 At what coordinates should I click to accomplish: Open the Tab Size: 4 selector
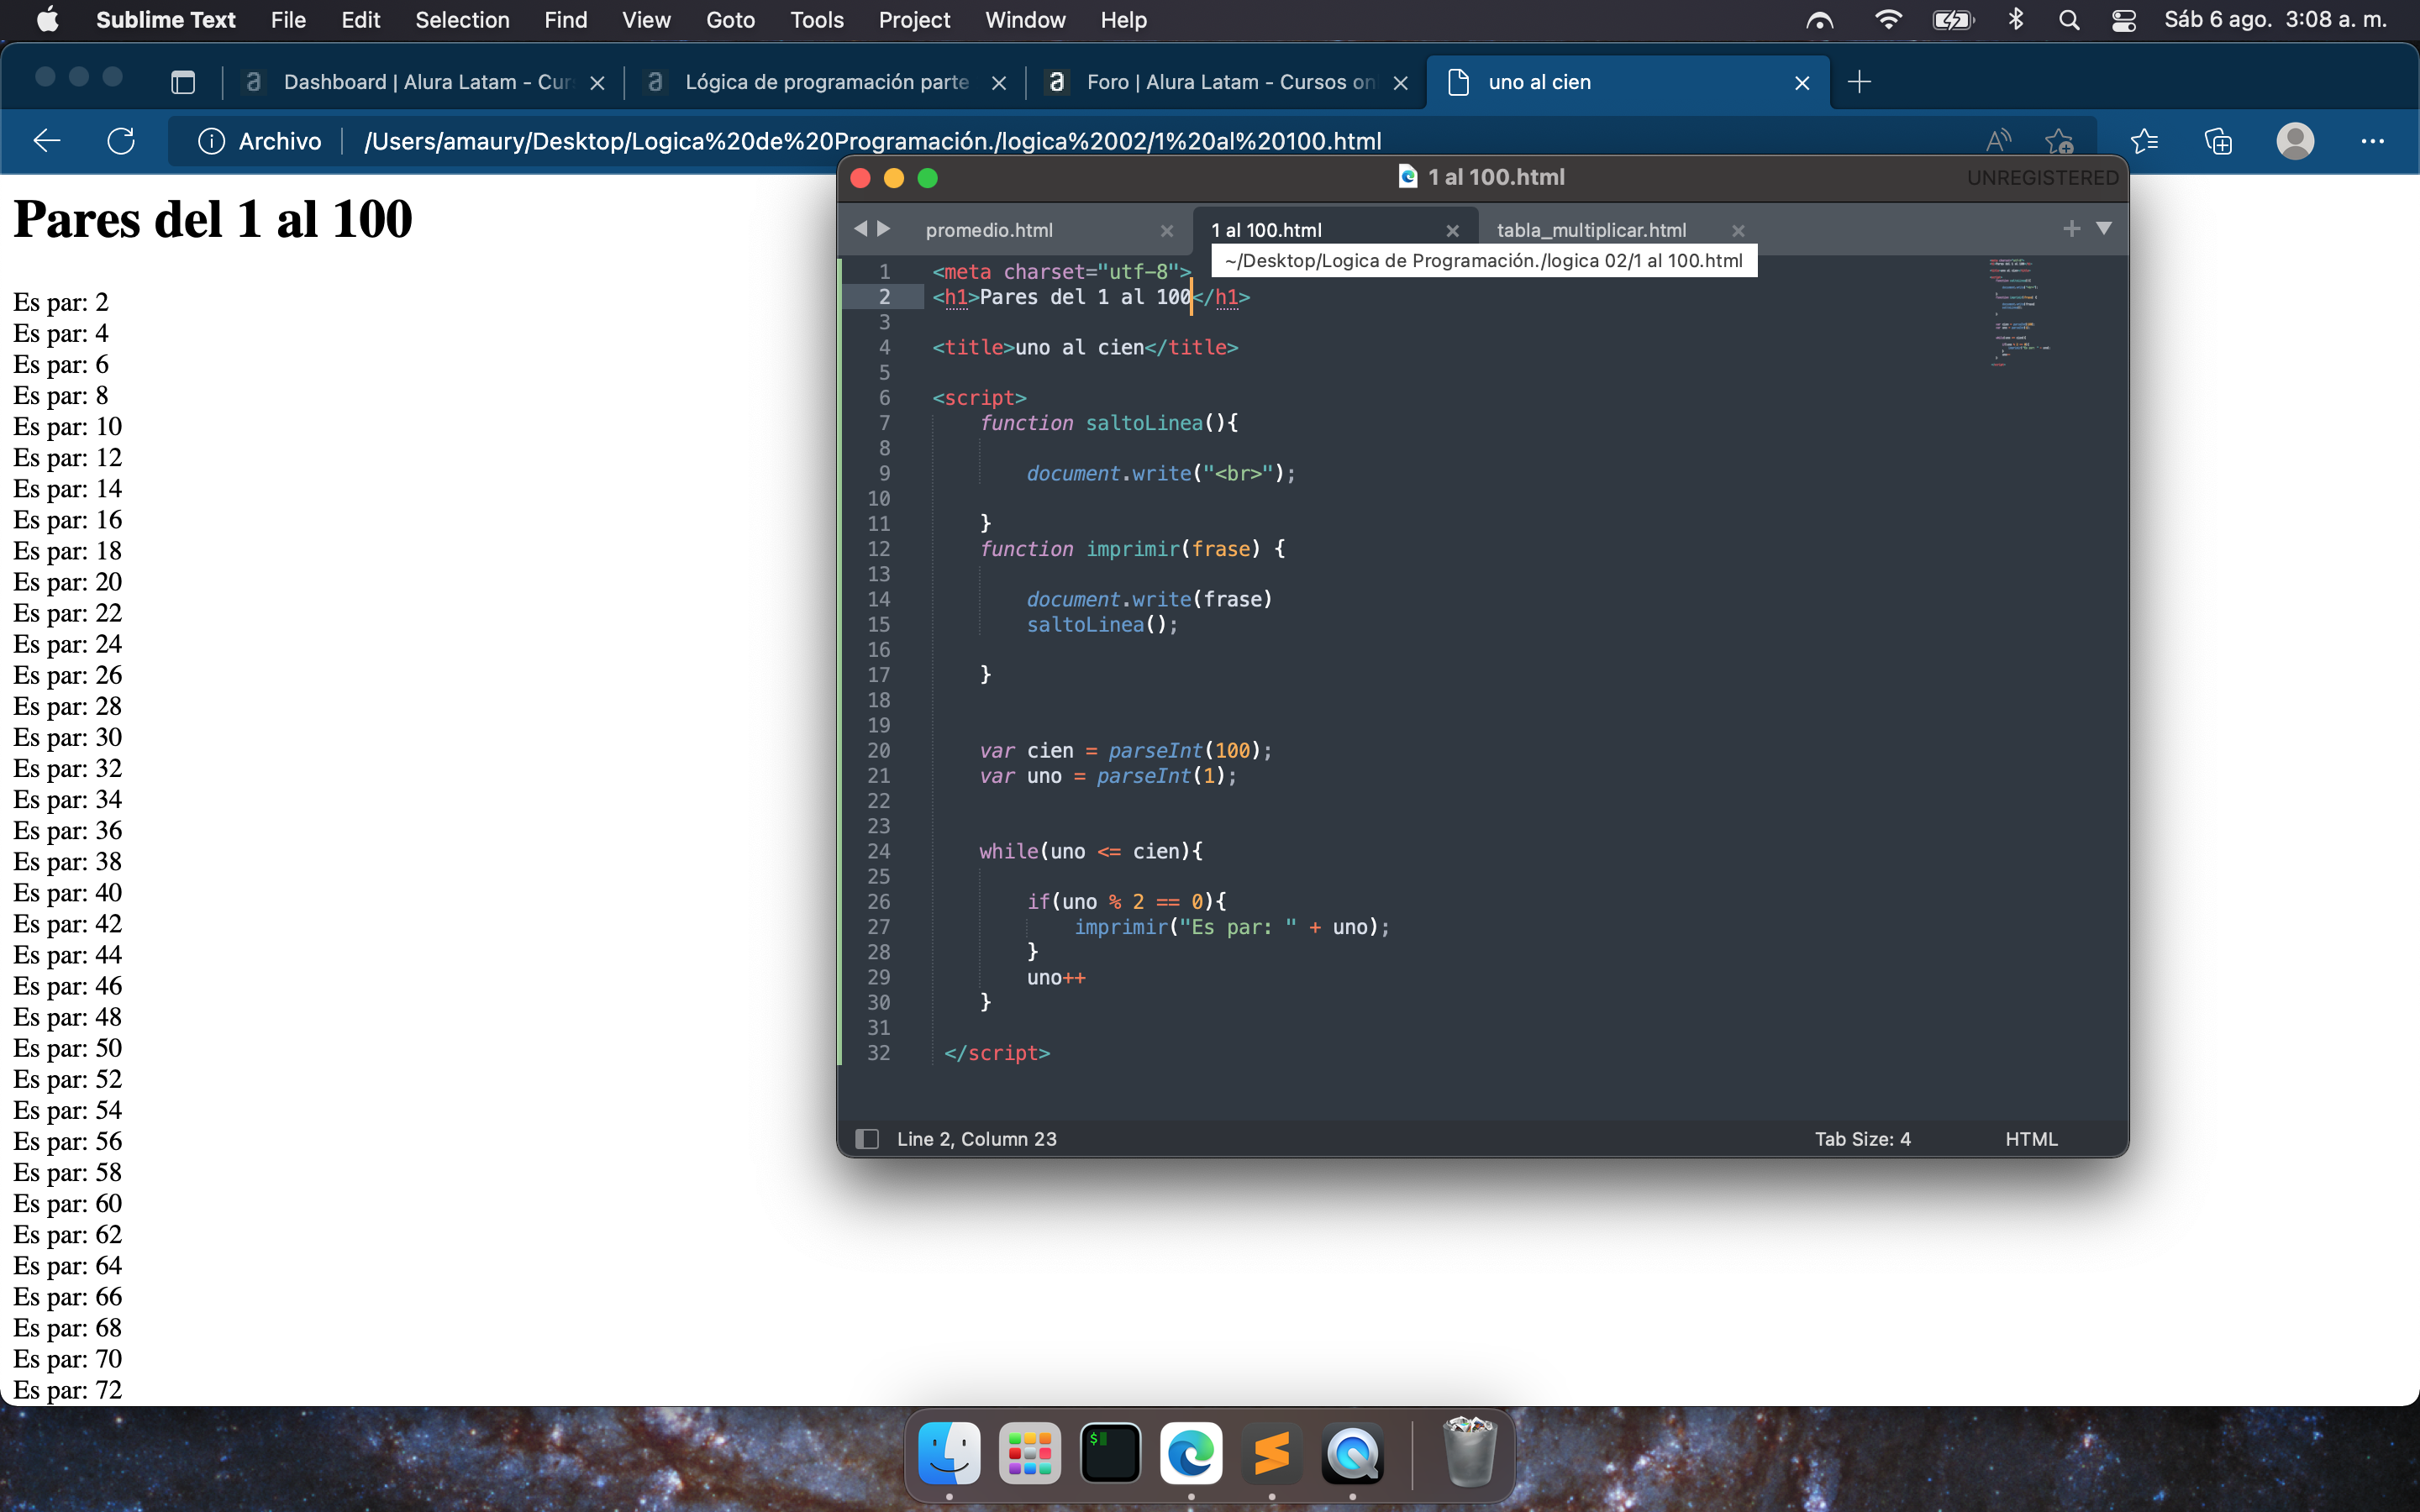click(x=1862, y=1139)
